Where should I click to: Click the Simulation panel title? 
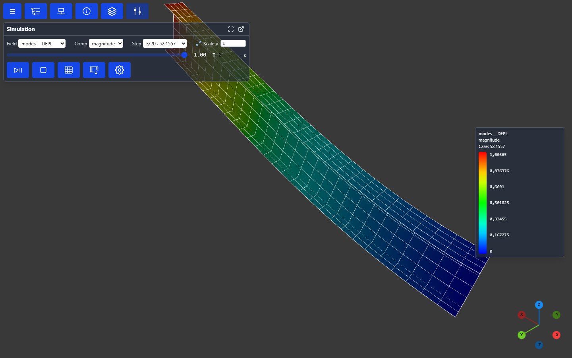coord(21,29)
